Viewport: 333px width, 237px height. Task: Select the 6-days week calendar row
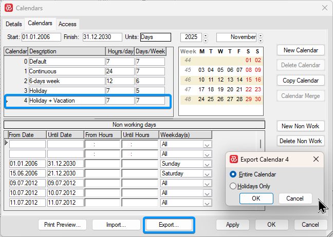(85, 81)
